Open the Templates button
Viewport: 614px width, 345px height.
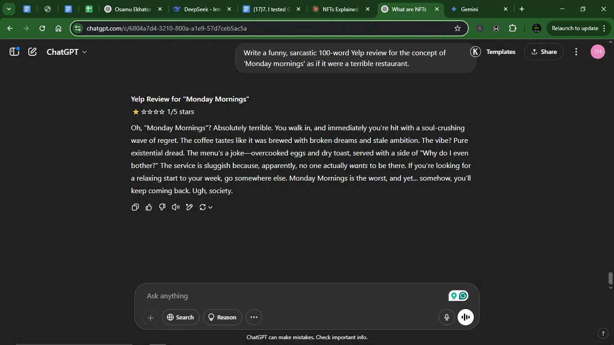coord(493,52)
